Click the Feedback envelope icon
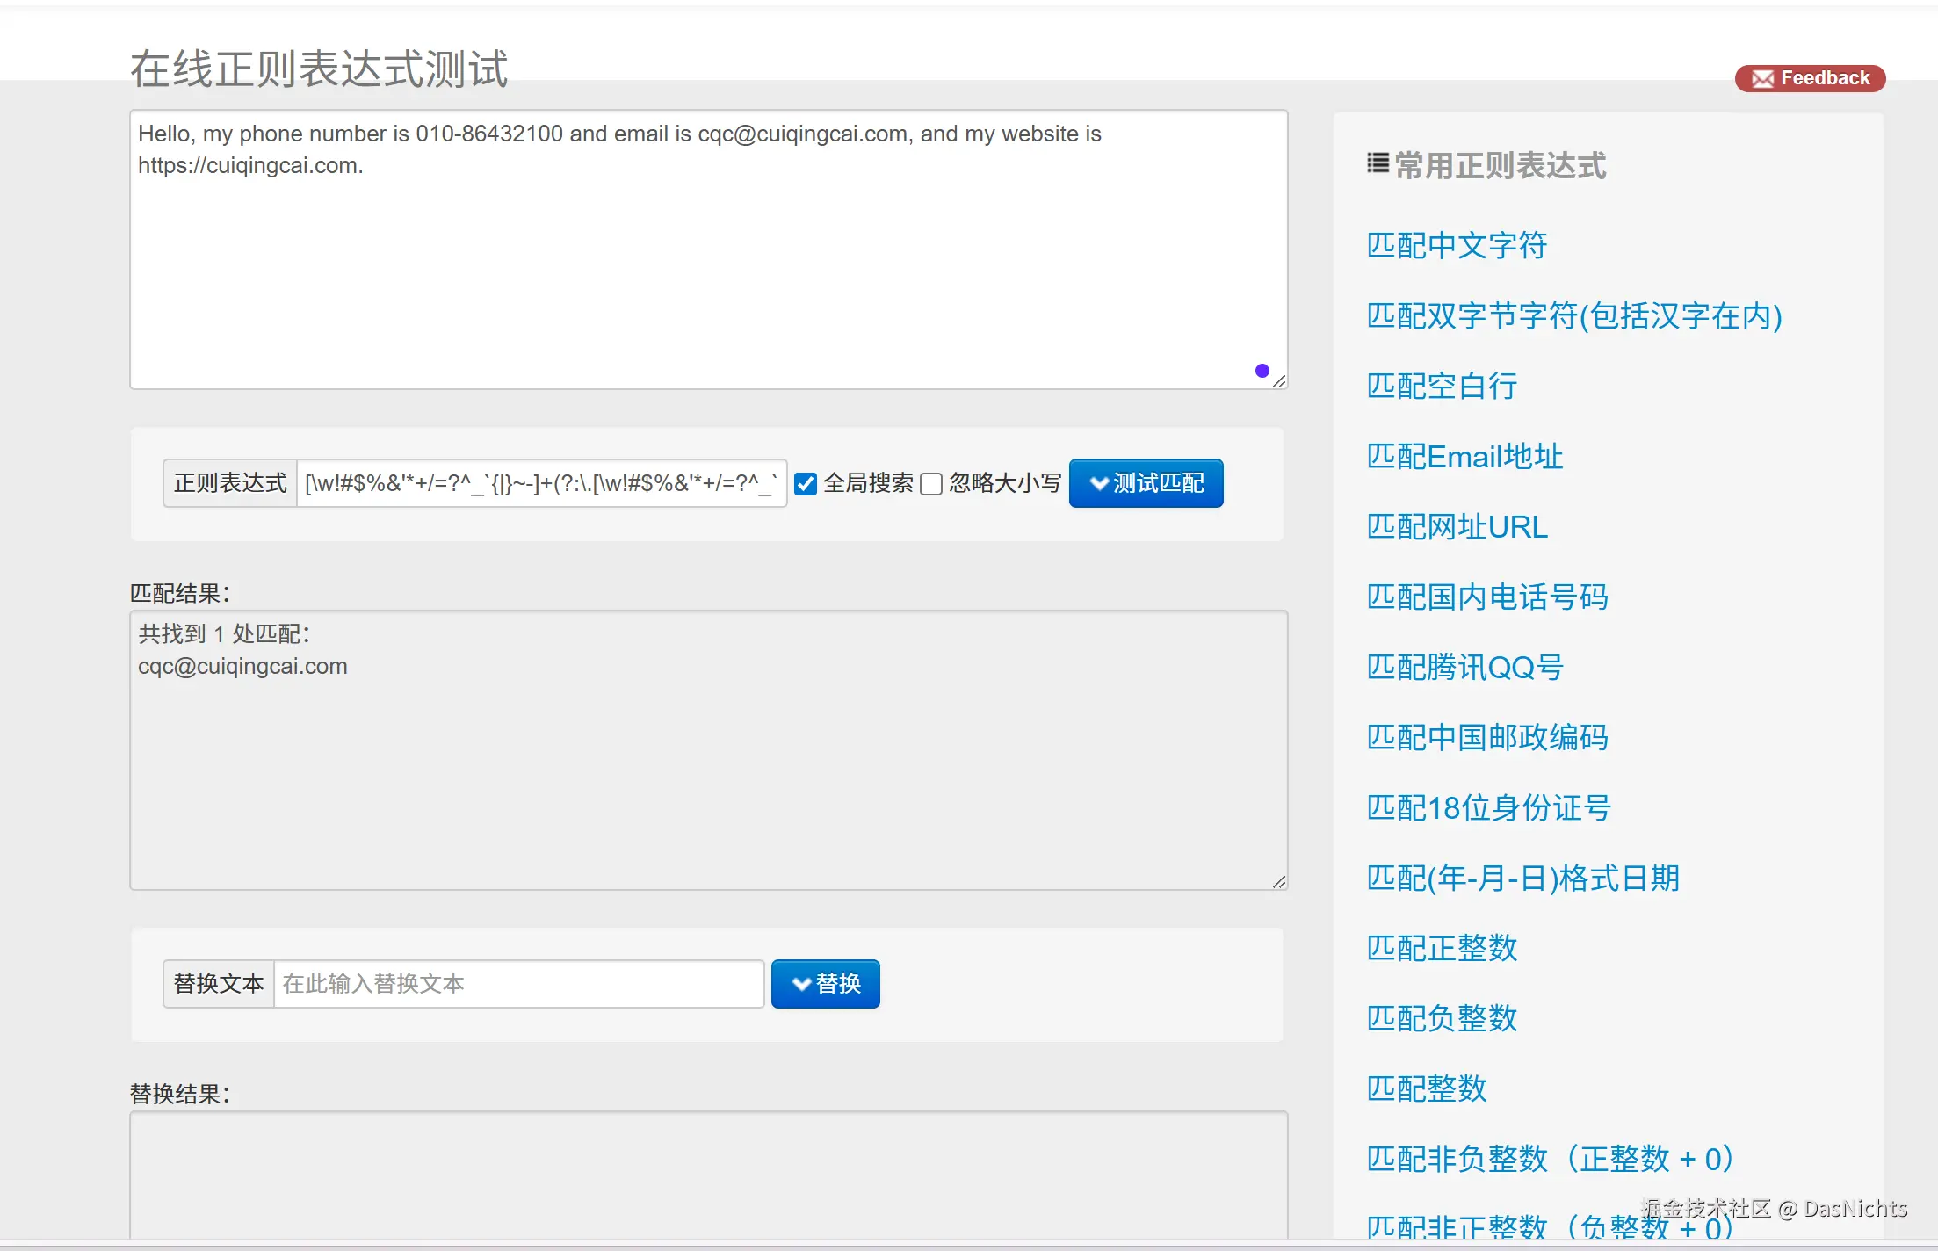Image resolution: width=1938 pixels, height=1251 pixels. coord(1762,79)
